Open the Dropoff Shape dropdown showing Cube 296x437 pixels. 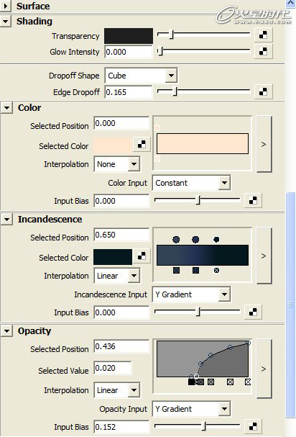click(x=141, y=76)
